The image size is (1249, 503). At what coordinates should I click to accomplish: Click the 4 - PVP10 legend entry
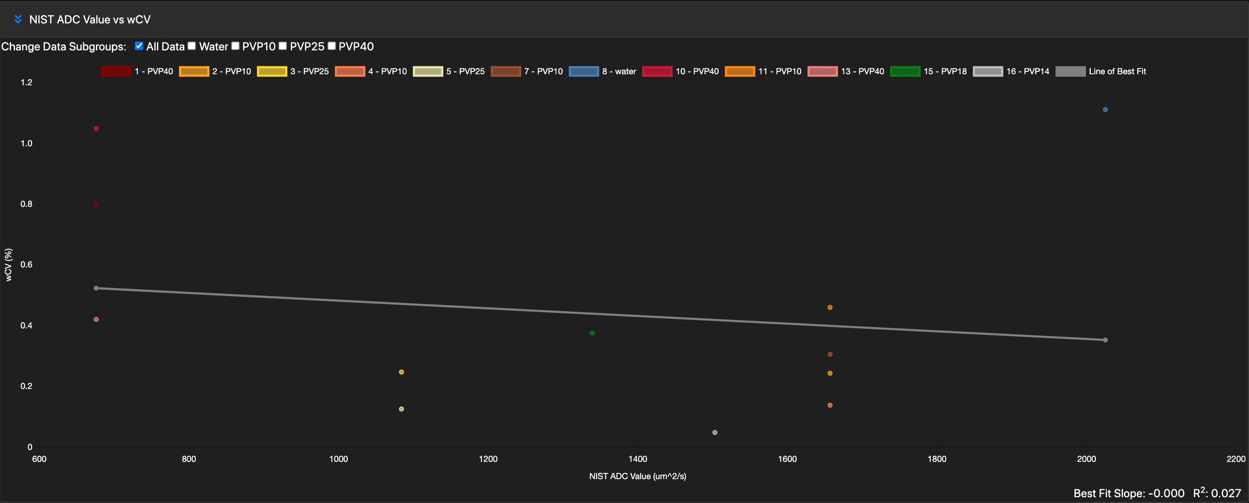[350, 71]
